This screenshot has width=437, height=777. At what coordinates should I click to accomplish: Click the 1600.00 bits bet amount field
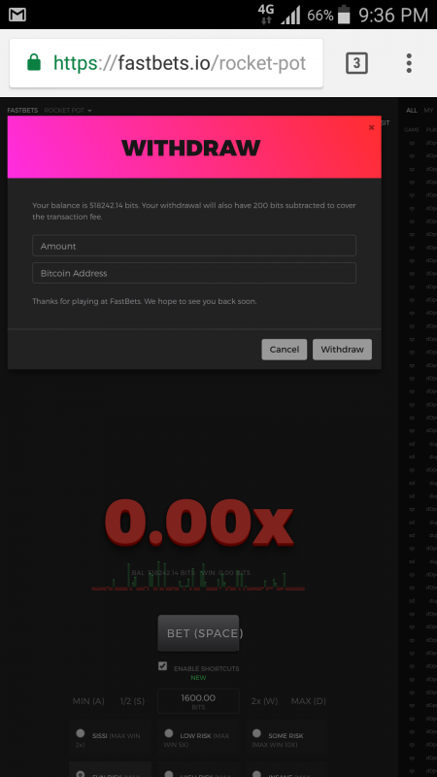[198, 700]
